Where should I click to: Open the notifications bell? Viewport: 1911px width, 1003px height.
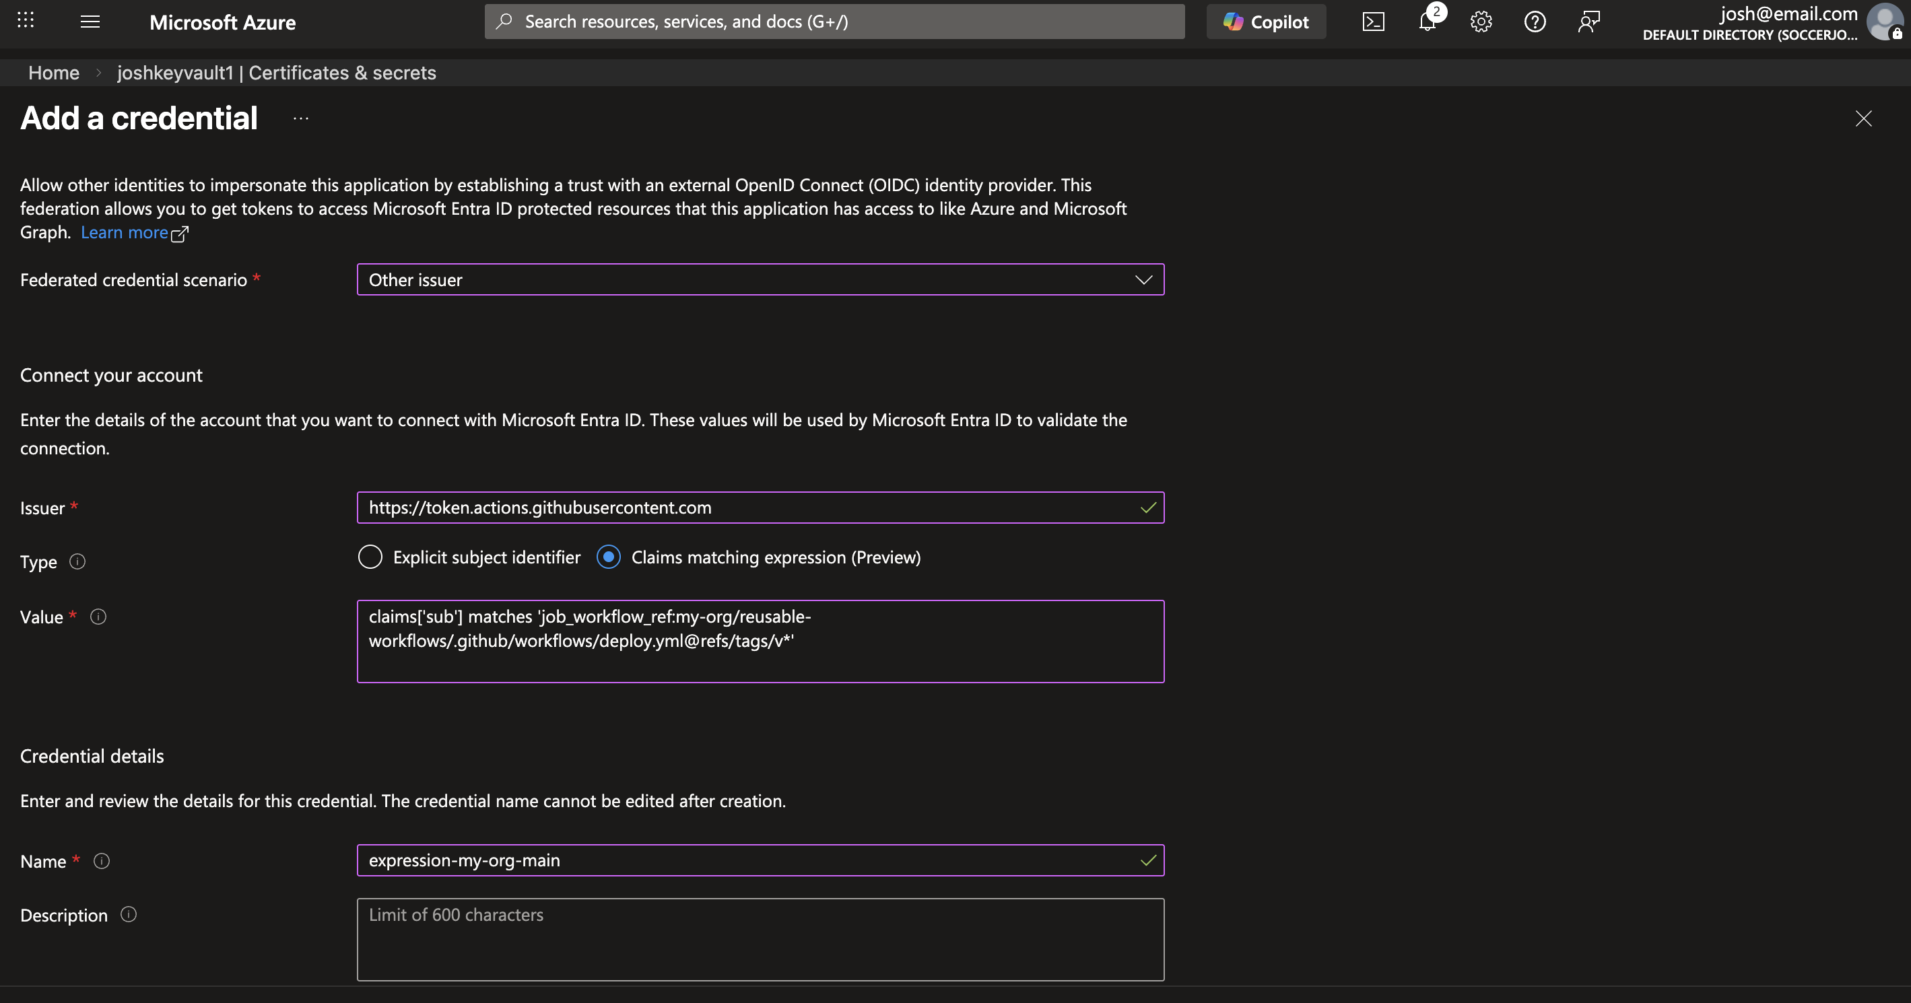coord(1428,22)
